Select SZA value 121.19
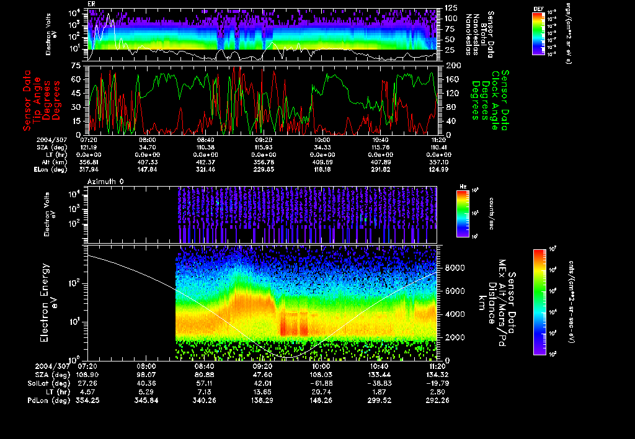This screenshot has height=439, width=635. tap(89, 148)
